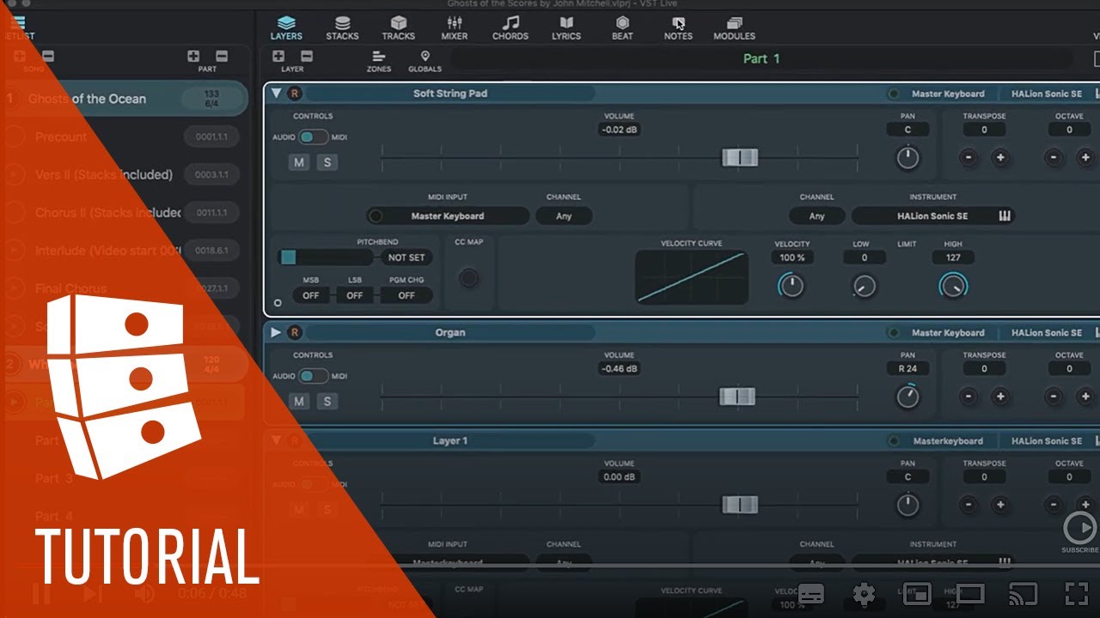
Task: Solo the Organ layer
Action: 326,401
